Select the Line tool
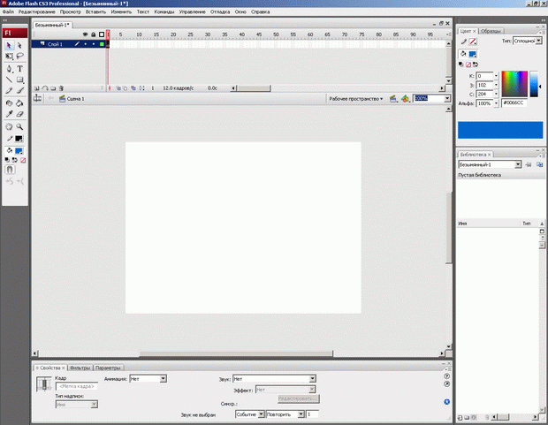The width and height of the screenshot is (548, 425). pos(9,80)
